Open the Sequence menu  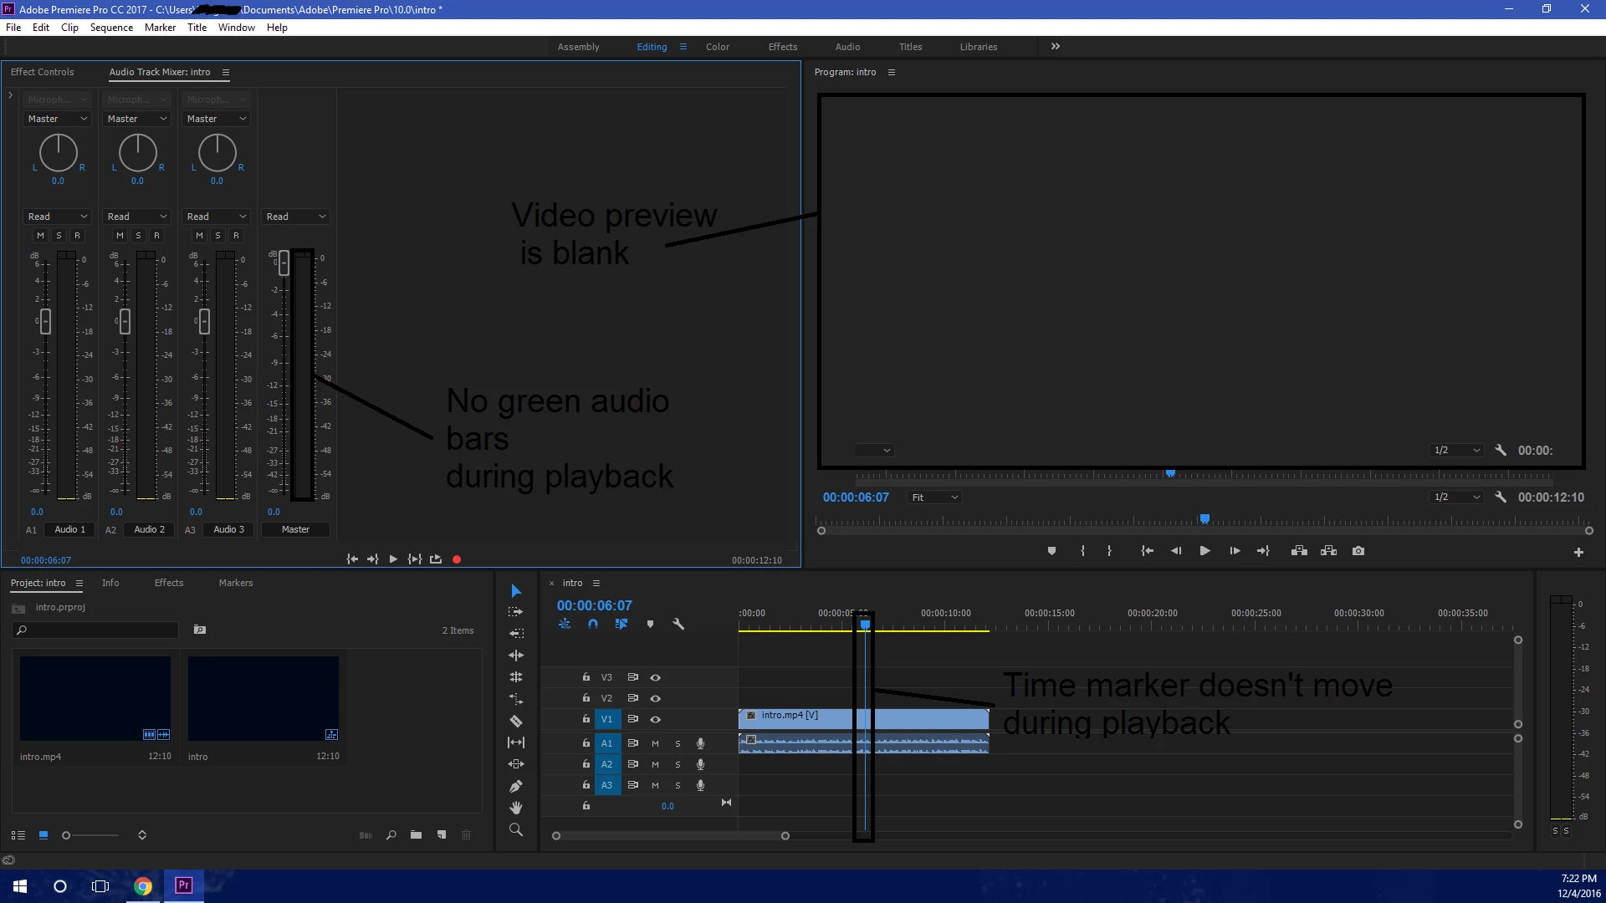[111, 28]
